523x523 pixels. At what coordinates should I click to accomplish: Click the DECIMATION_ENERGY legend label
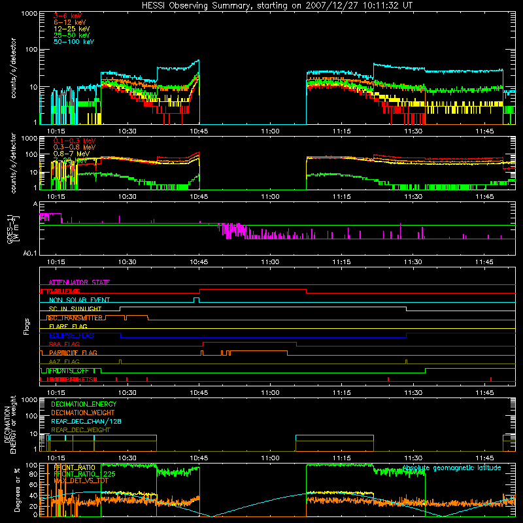pos(84,404)
